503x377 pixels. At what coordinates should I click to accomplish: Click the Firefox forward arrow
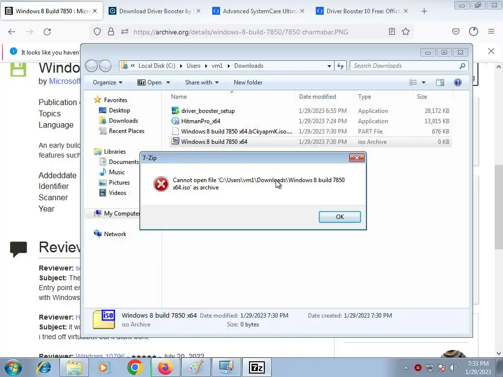click(29, 32)
